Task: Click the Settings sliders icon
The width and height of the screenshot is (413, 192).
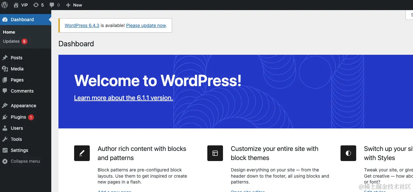Action: tap(5, 150)
